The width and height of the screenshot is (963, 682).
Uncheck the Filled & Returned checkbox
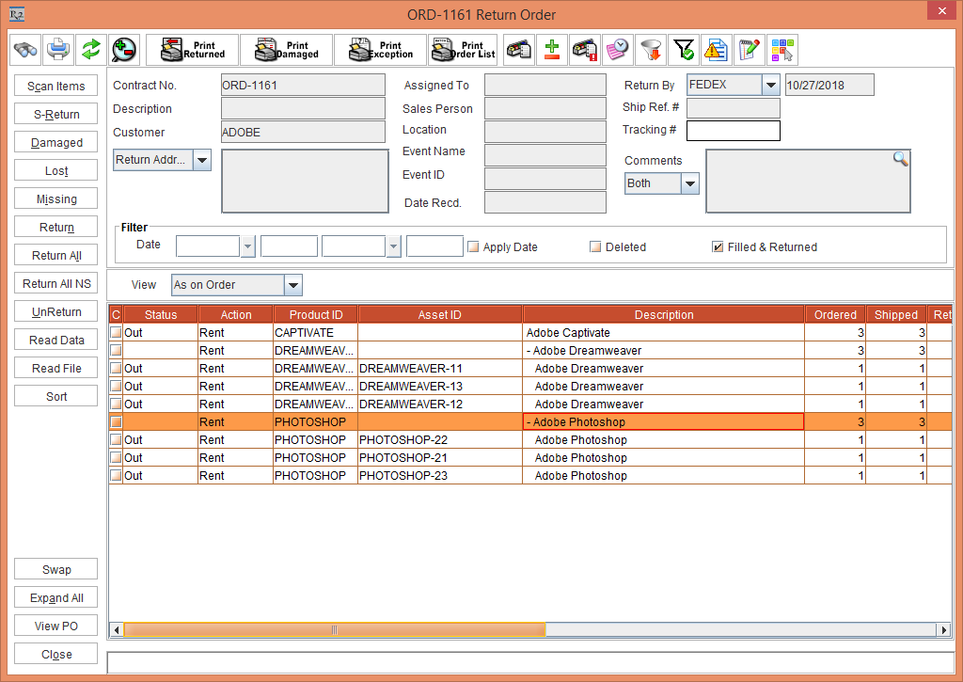(718, 247)
